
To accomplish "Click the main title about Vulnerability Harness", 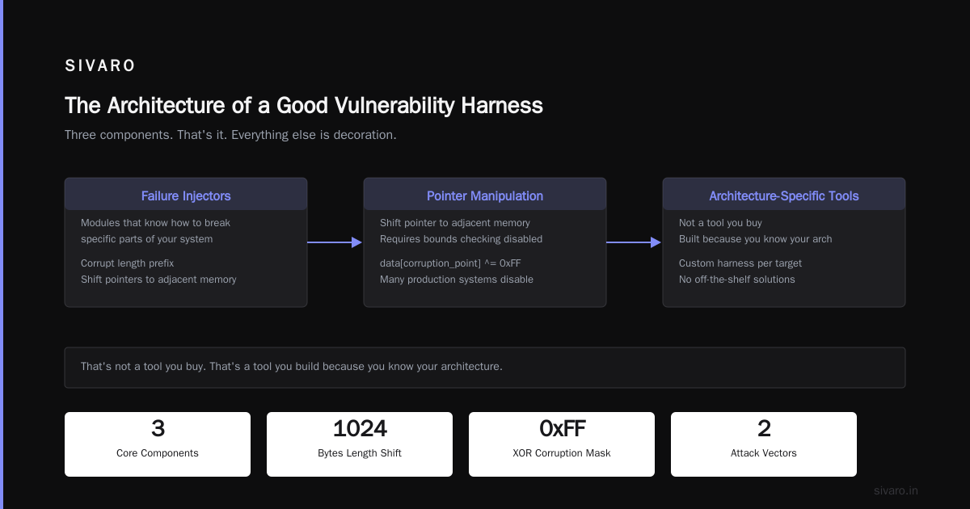I will (x=304, y=106).
